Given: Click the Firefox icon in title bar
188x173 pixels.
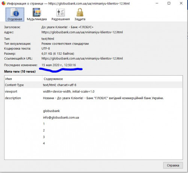Looking at the screenshot, I should 3,3.
